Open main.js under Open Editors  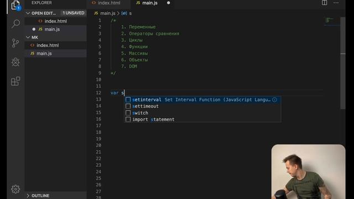(55, 29)
